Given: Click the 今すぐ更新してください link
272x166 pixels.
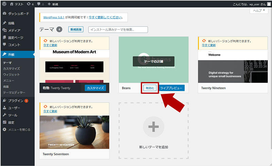Looking at the screenshot, I should pos(105,18).
